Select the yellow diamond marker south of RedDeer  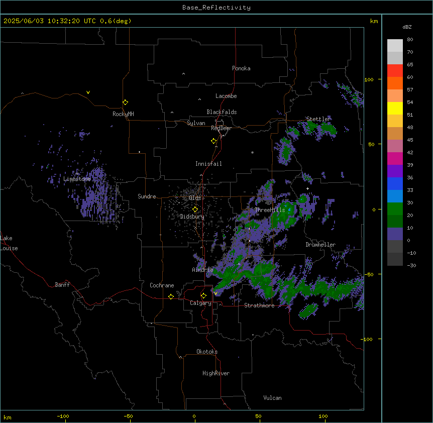pos(213,141)
